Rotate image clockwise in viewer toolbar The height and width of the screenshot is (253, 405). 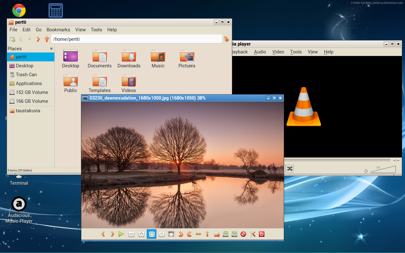click(x=190, y=234)
